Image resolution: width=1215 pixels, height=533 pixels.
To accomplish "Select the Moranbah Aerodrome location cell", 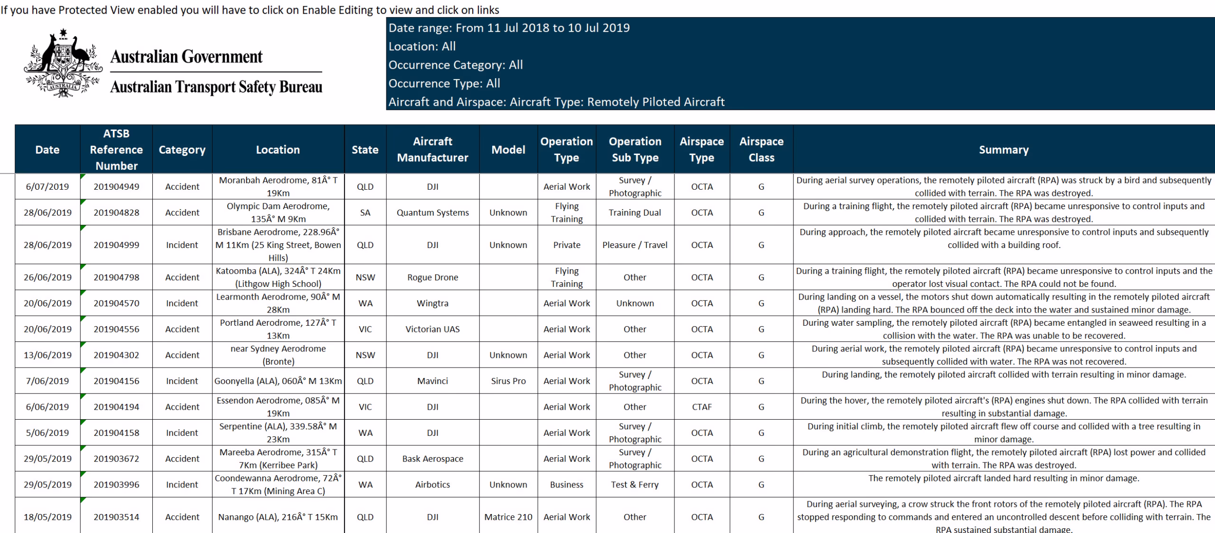I will click(x=278, y=186).
